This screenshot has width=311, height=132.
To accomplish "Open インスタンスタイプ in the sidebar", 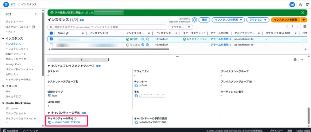I will click(x=17, y=49).
